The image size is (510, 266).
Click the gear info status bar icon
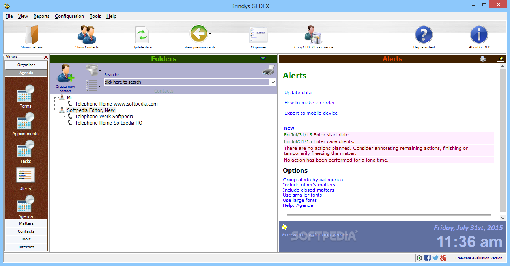(x=419, y=258)
